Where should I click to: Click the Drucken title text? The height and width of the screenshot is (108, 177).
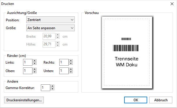click(8, 4)
